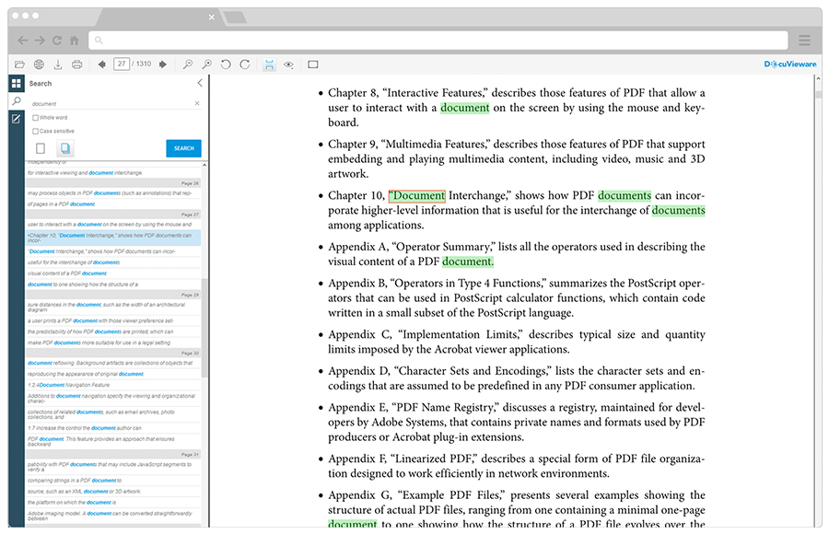Select result '1.2.4 Document Navigation Feature'

[x=113, y=385]
